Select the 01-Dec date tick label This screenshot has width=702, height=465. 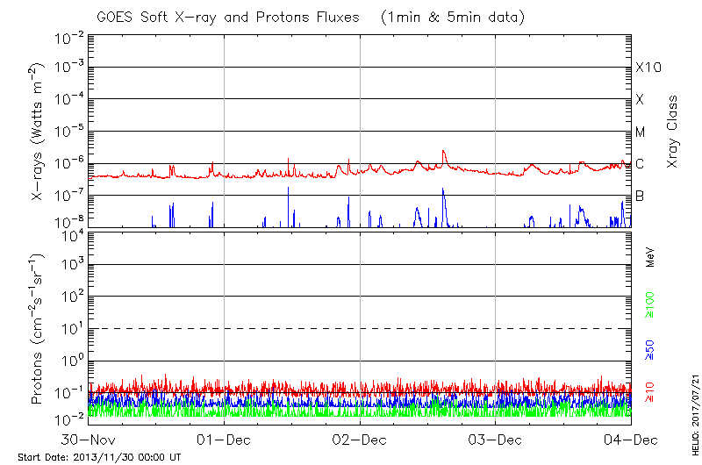coord(224,439)
